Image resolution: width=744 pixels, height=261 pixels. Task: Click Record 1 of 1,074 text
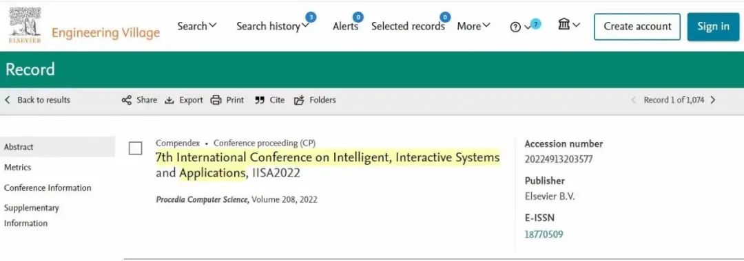[674, 100]
